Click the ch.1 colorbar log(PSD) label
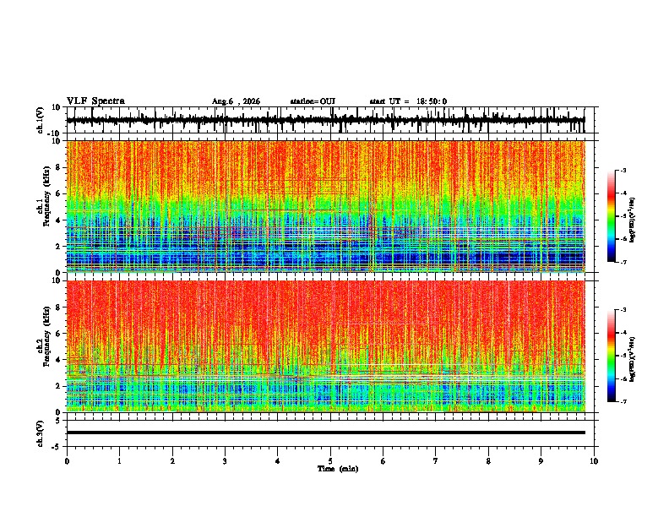This screenshot has width=669, height=517. point(633,220)
